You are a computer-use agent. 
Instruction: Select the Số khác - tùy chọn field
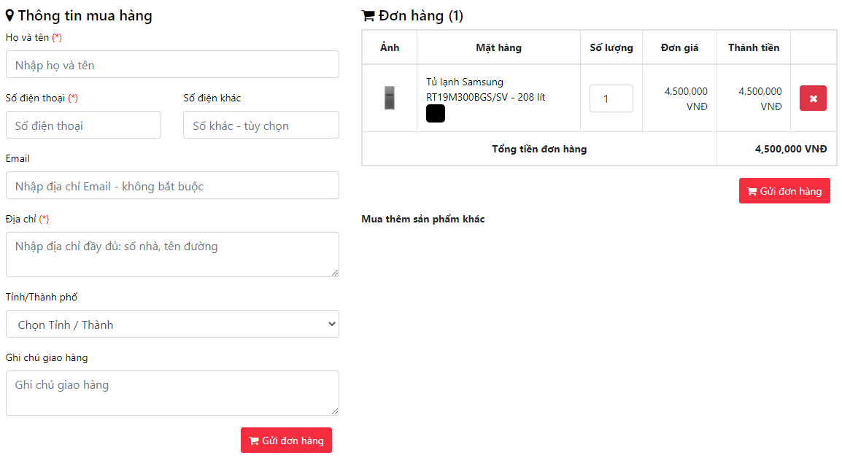(x=260, y=125)
